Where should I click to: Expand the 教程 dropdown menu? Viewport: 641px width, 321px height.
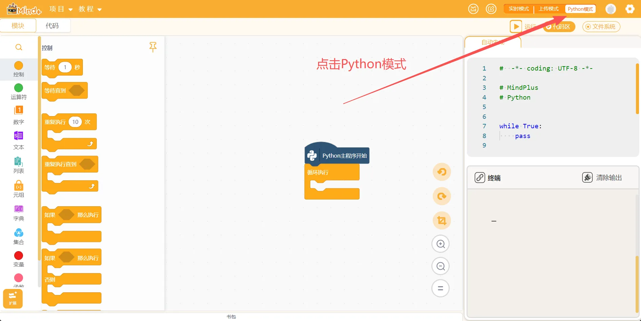click(90, 9)
